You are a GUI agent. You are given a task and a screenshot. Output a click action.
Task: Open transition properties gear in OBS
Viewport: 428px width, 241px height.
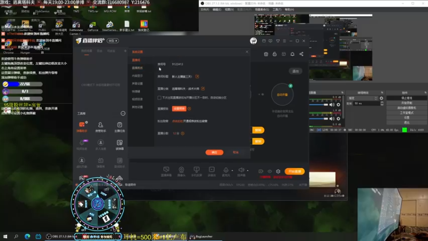coord(381,98)
